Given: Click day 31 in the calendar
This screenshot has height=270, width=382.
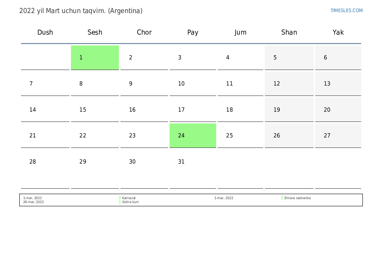Looking at the screenshot, I should point(193,169).
